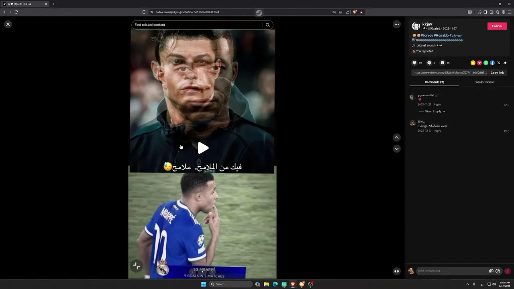Open comments via the speech bubble icon
The width and height of the screenshot is (514, 289).
click(x=429, y=63)
